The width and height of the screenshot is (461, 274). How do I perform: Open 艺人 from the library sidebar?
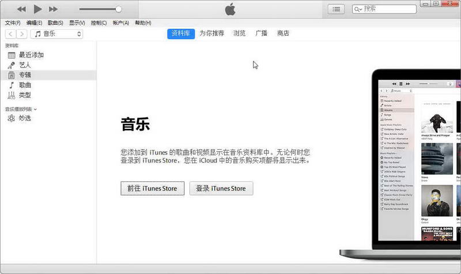pos(25,65)
